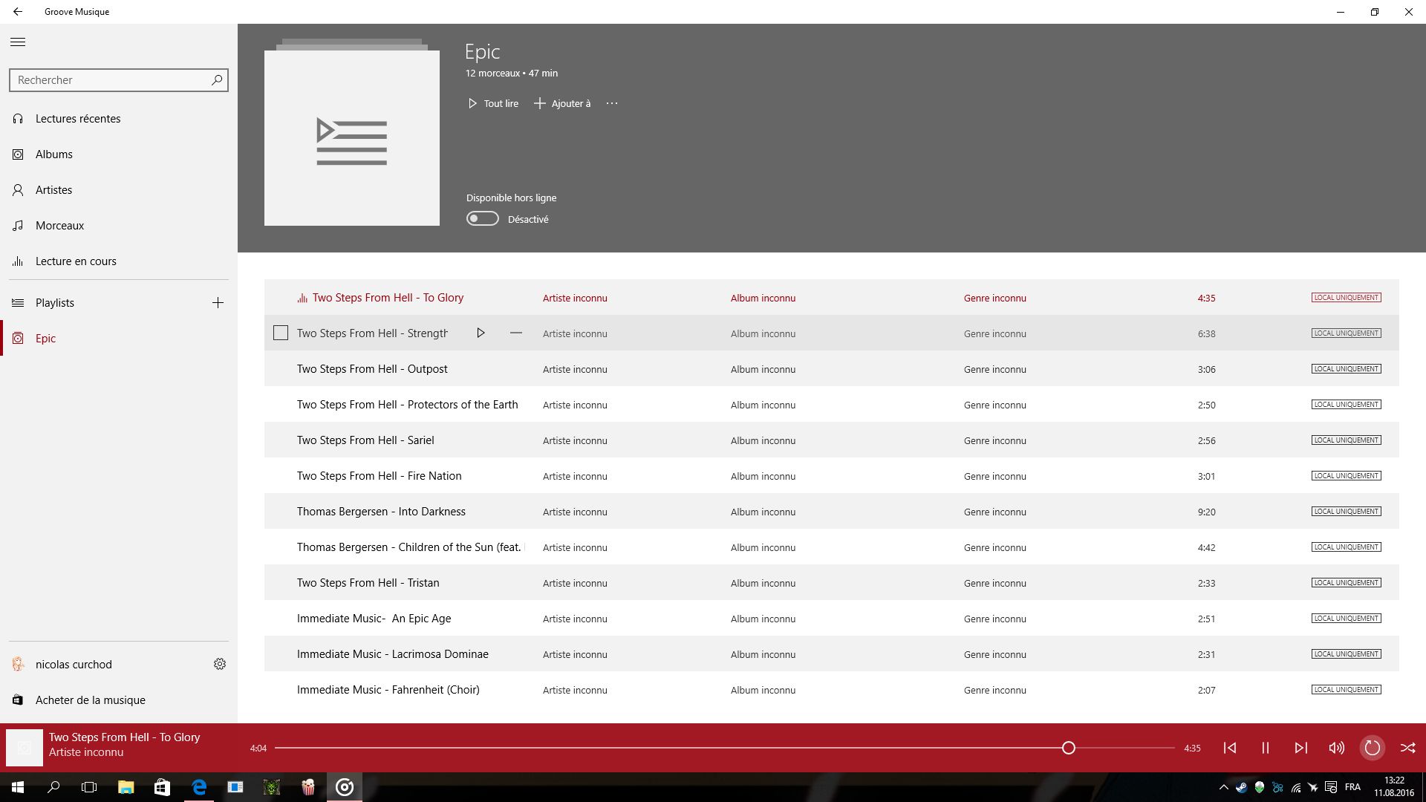Click the FRA language indicator

(x=1352, y=787)
